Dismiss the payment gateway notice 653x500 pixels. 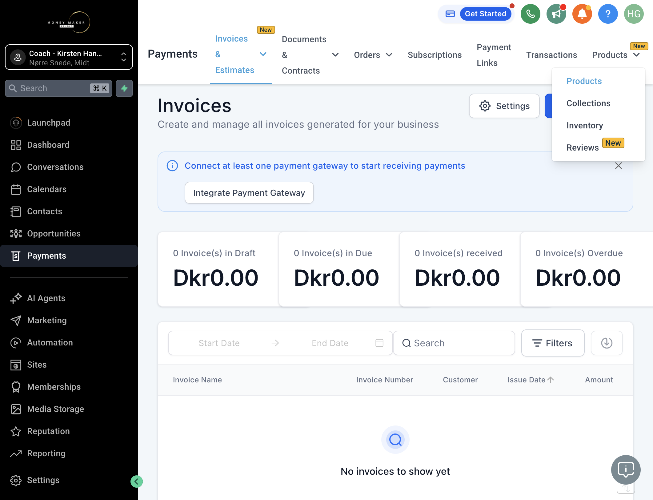[618, 166]
